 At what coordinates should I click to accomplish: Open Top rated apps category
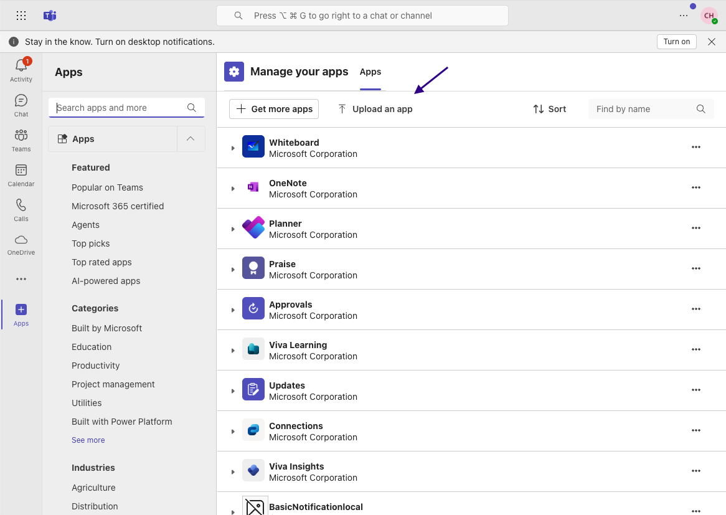pyautogui.click(x=102, y=262)
